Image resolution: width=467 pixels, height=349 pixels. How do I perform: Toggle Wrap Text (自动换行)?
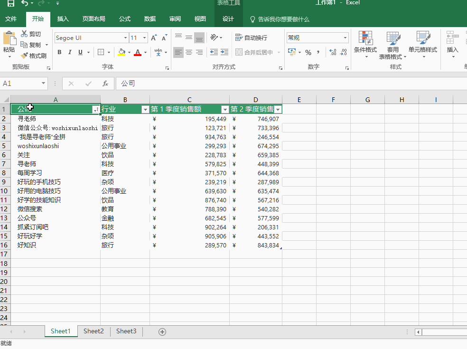251,38
